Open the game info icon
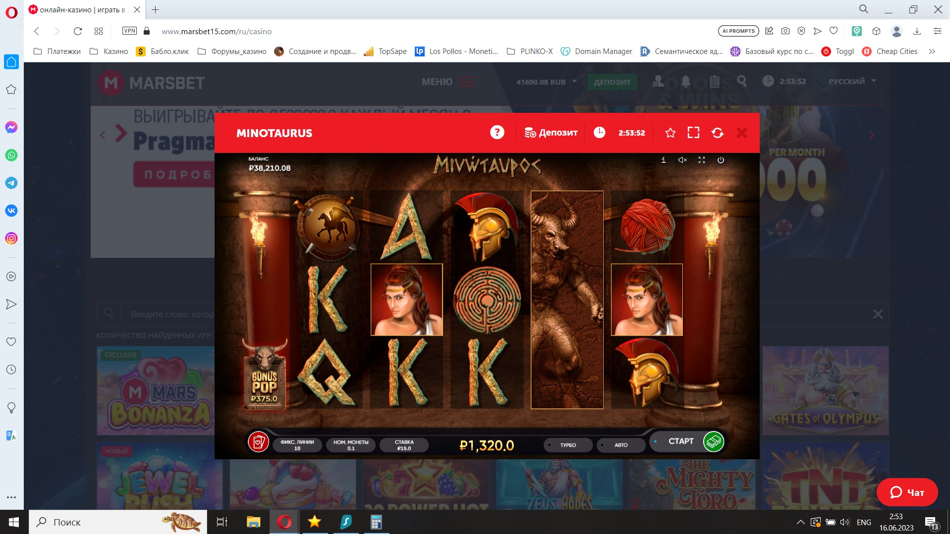 (664, 160)
